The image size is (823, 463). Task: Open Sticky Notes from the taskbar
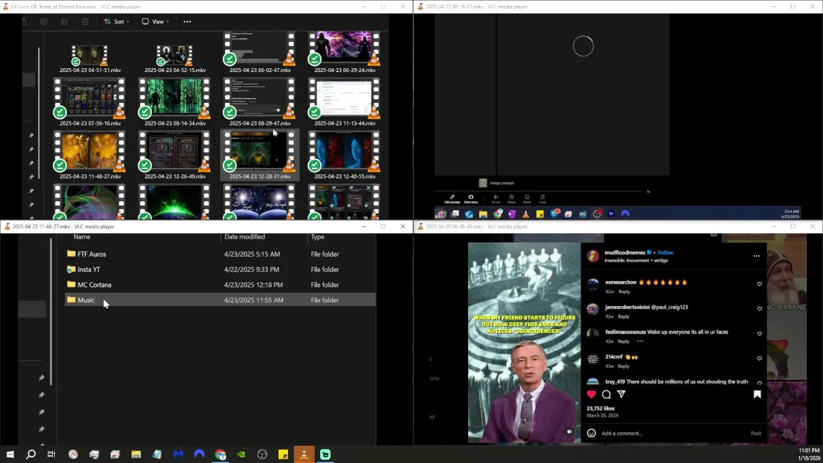click(x=283, y=455)
